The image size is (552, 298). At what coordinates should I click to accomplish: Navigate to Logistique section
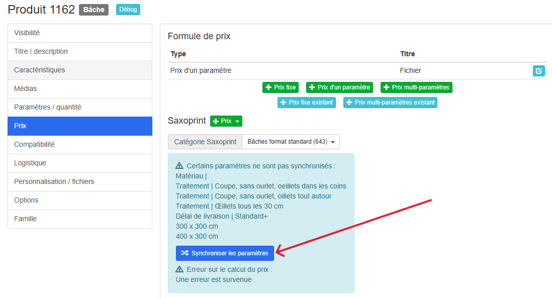pos(80,163)
